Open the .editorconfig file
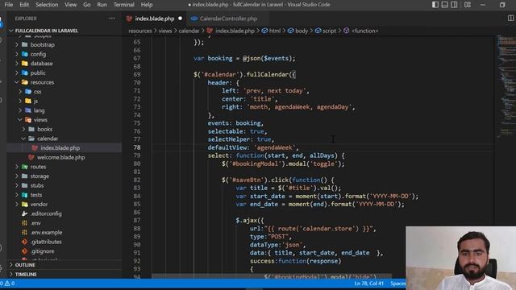Screen dimensions: 516x290 click(x=46, y=213)
